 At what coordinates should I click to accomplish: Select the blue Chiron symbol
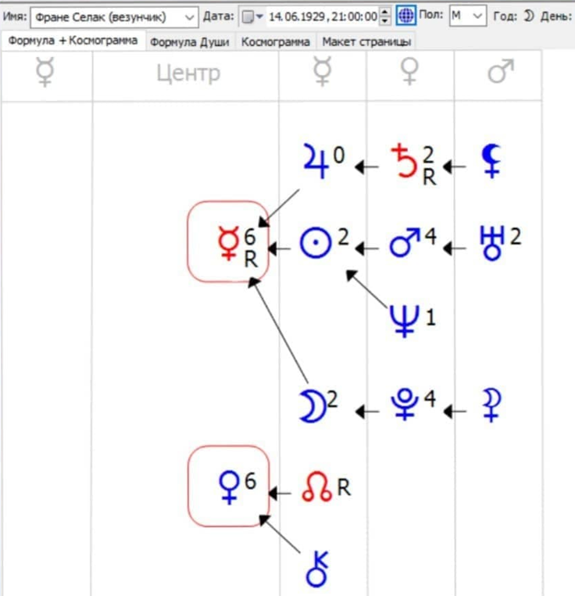(317, 569)
